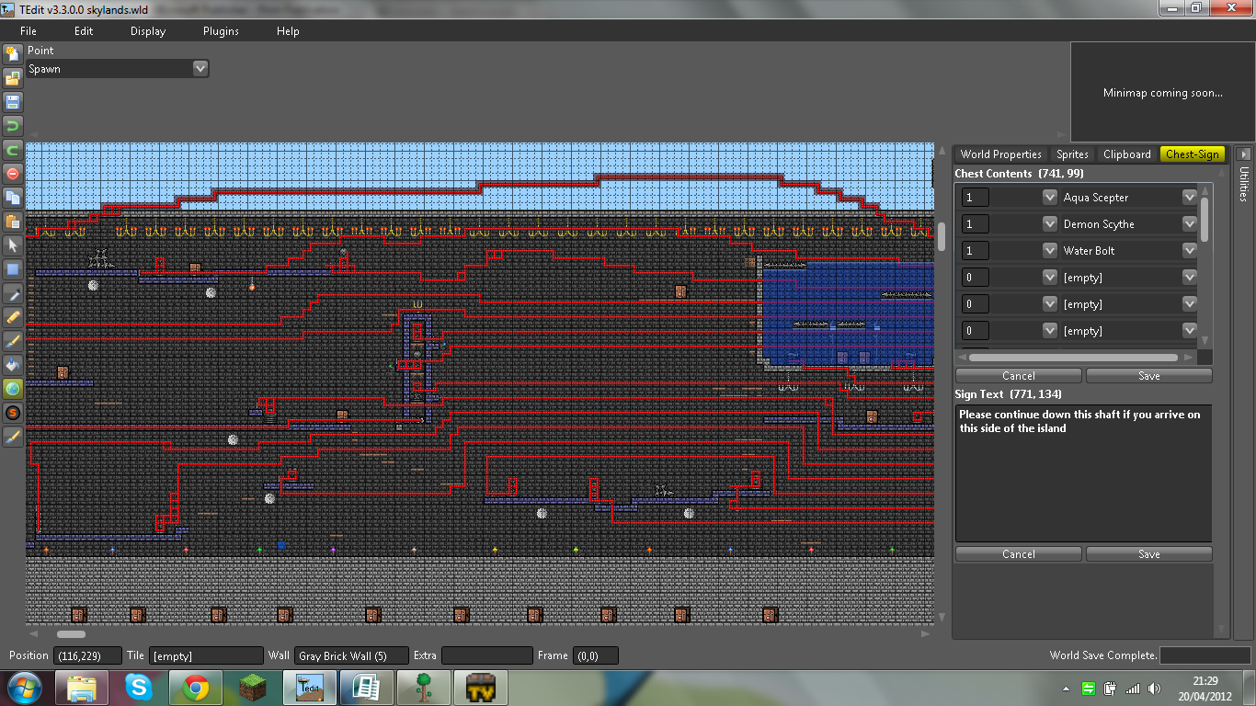Image resolution: width=1256 pixels, height=706 pixels.
Task: Expand the Utilities side panel arrow
Action: (1244, 154)
